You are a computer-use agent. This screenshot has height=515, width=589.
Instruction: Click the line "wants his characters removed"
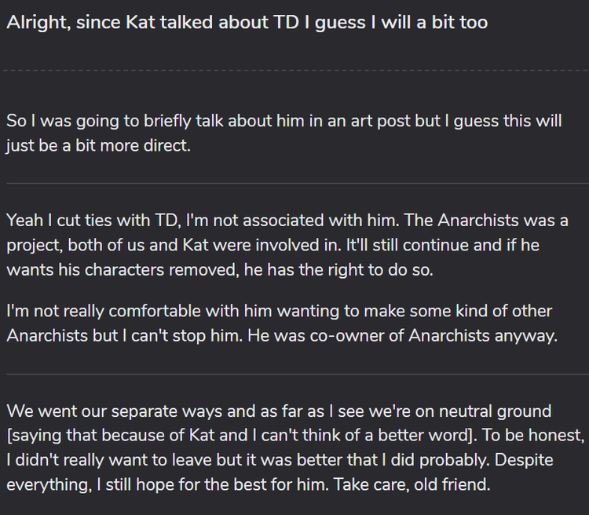pyautogui.click(x=220, y=270)
